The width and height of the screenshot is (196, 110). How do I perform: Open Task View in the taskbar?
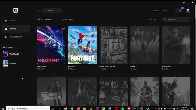point(59,109)
